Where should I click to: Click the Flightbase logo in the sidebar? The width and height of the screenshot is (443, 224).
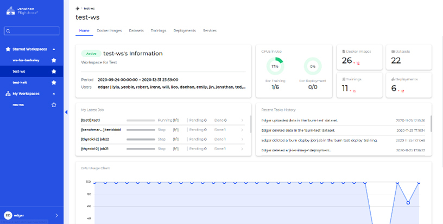pyautogui.click(x=10, y=10)
